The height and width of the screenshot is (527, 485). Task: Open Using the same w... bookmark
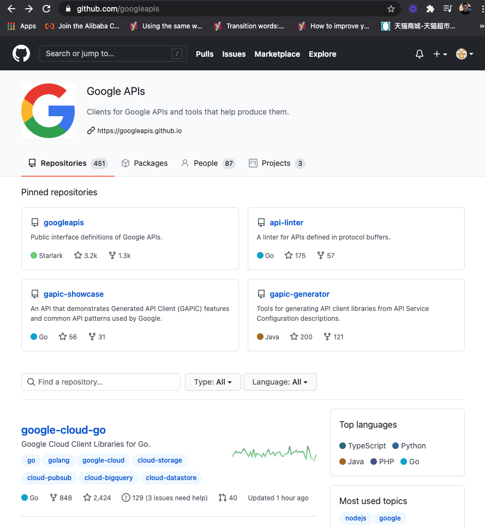pyautogui.click(x=166, y=26)
